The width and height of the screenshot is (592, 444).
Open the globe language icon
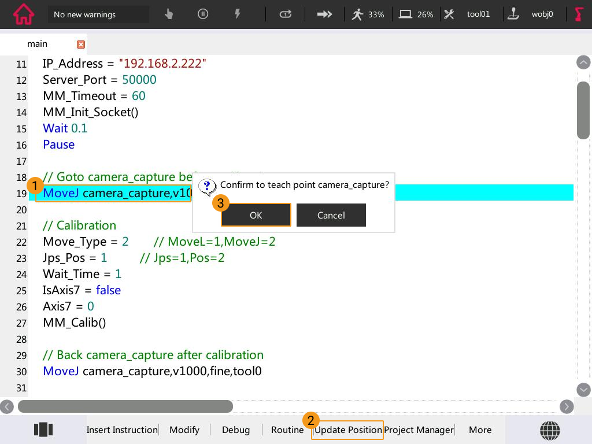[x=550, y=430]
